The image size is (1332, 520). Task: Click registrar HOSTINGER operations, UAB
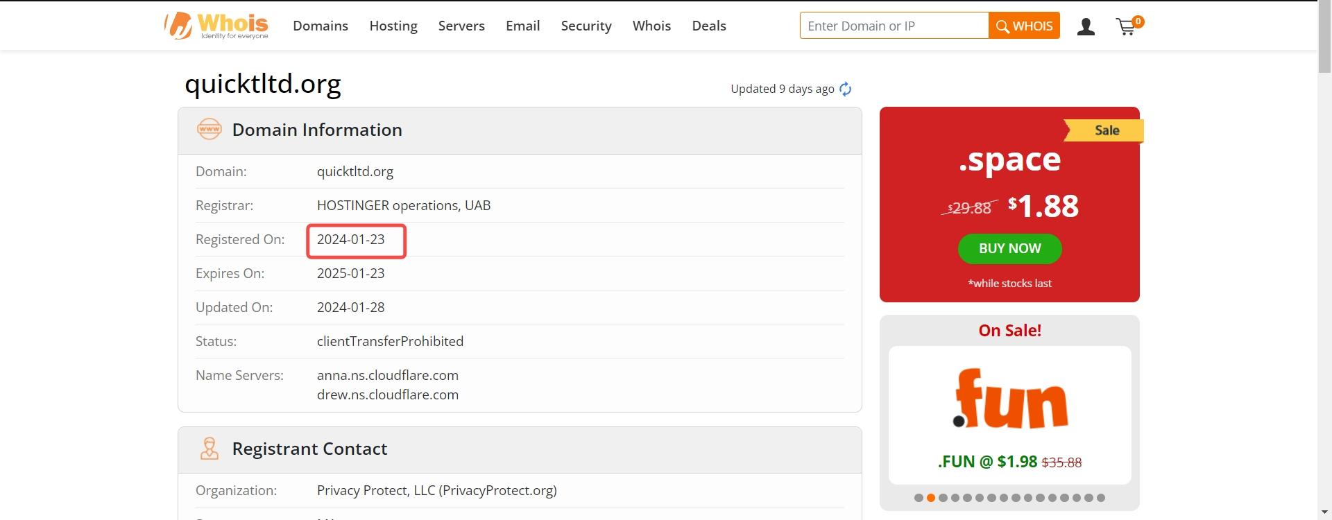tap(404, 205)
